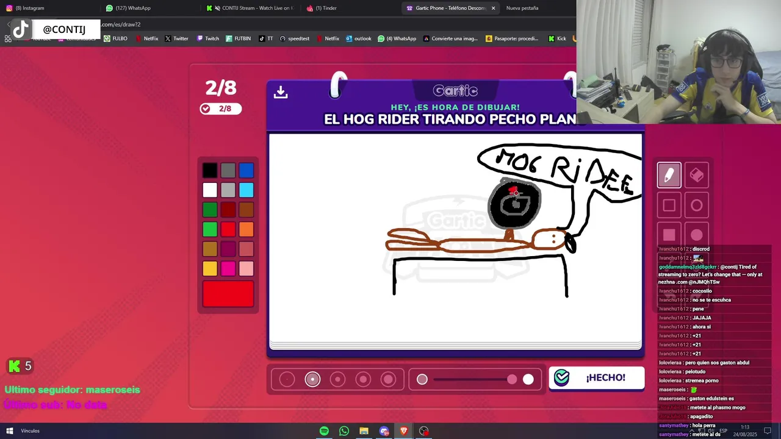Click the taskbar clock showing 1:13

pyautogui.click(x=745, y=430)
